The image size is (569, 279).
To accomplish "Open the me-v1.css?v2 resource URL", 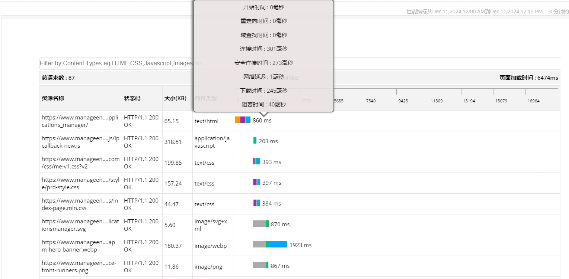I will [80, 163].
